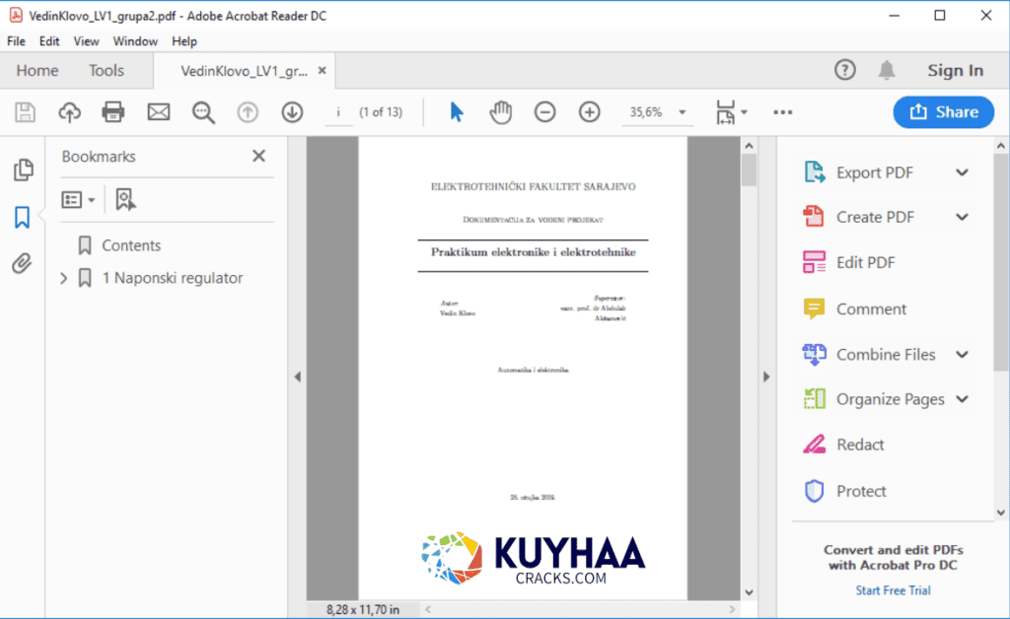The image size is (1010, 619).
Task: Switch to the selection arrow tool
Action: point(456,111)
